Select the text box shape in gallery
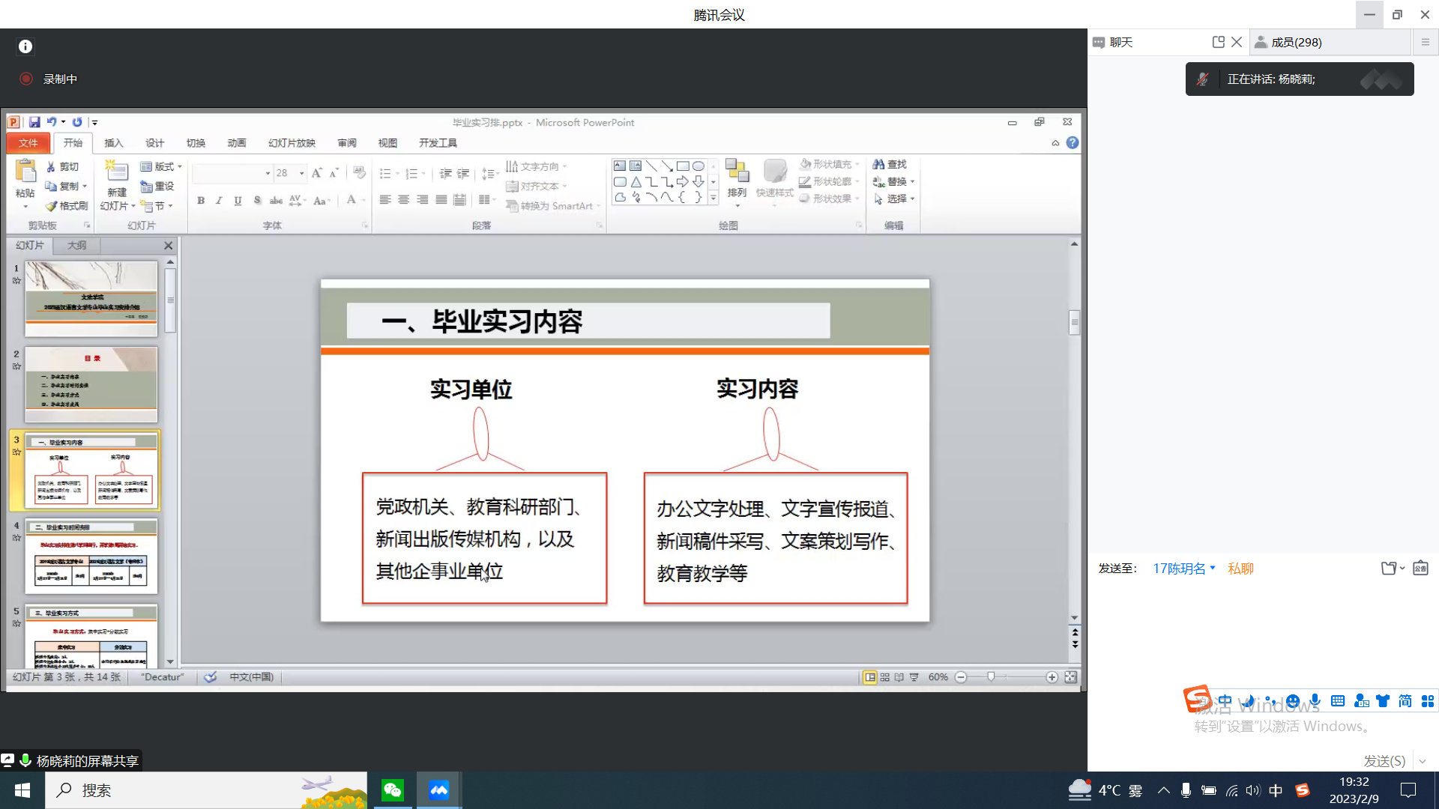Image resolution: width=1439 pixels, height=809 pixels. [620, 166]
